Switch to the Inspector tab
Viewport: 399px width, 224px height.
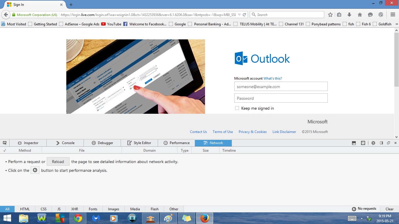[28, 143]
